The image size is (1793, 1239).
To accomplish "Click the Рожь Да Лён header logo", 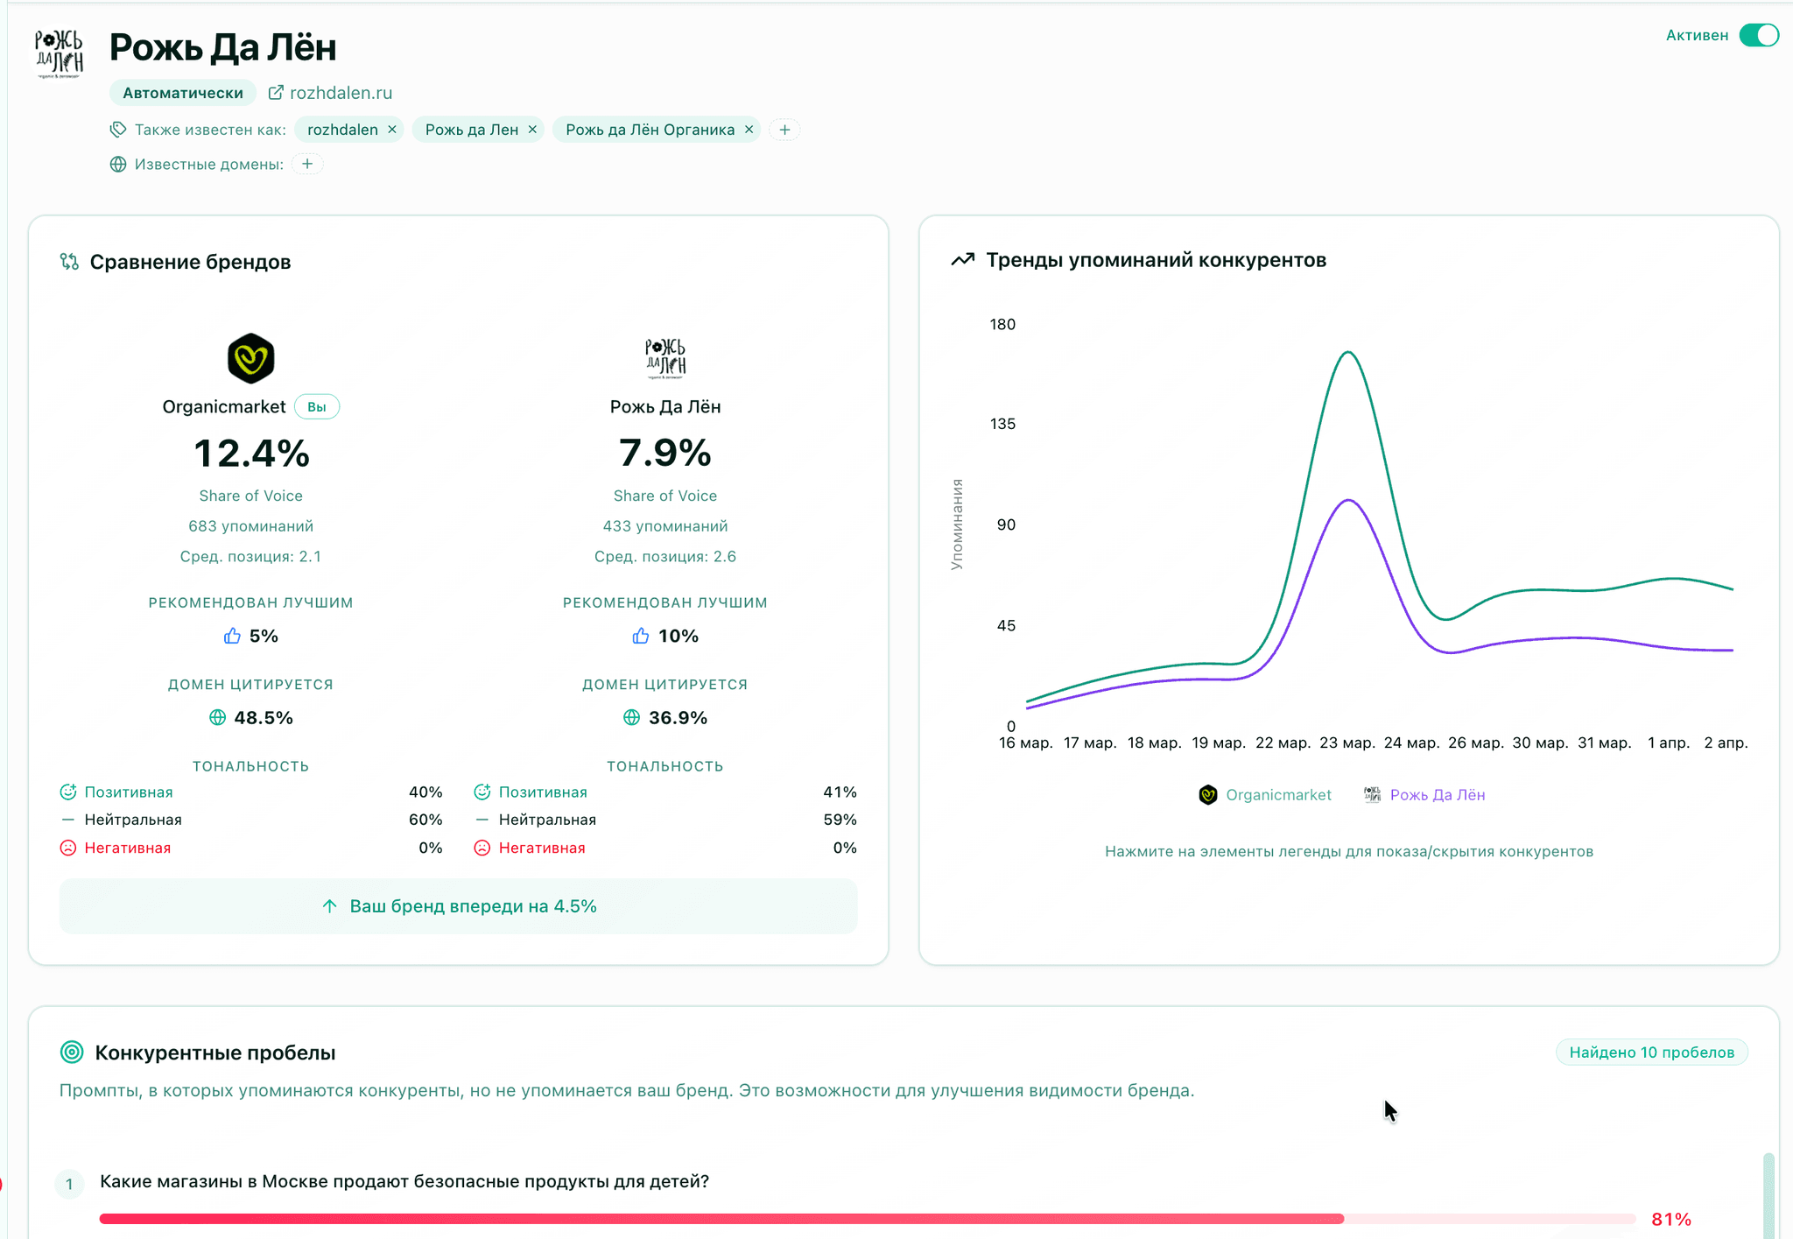I will [x=60, y=53].
